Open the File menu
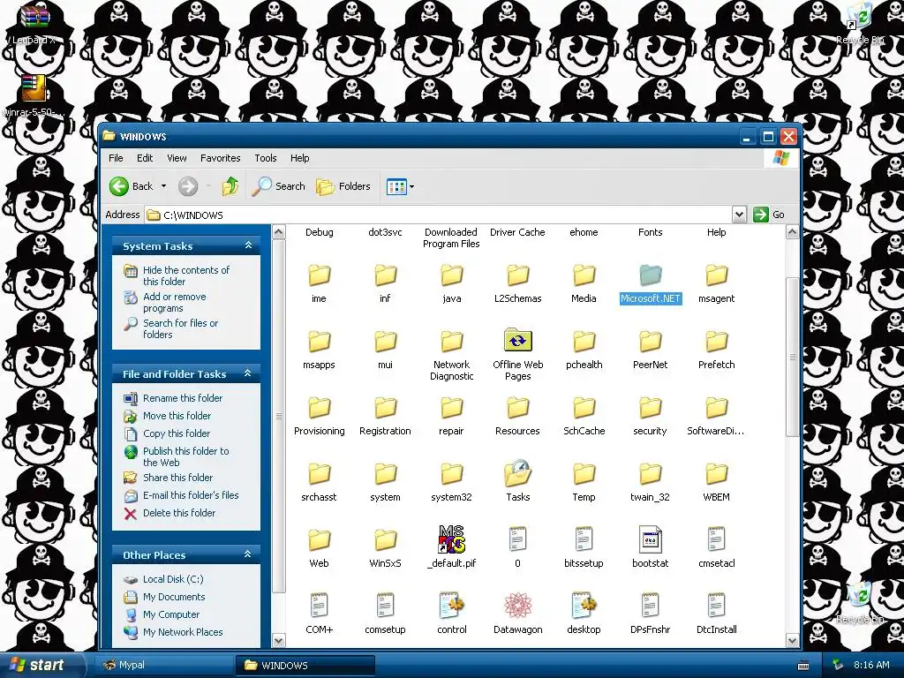This screenshot has width=904, height=678. (x=116, y=158)
